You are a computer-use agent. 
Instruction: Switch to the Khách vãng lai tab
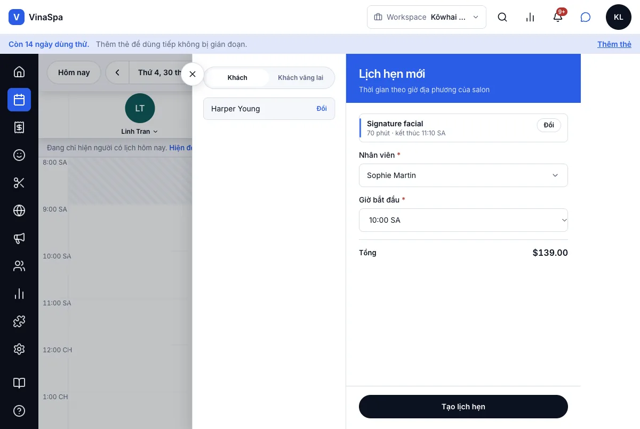[x=301, y=78]
